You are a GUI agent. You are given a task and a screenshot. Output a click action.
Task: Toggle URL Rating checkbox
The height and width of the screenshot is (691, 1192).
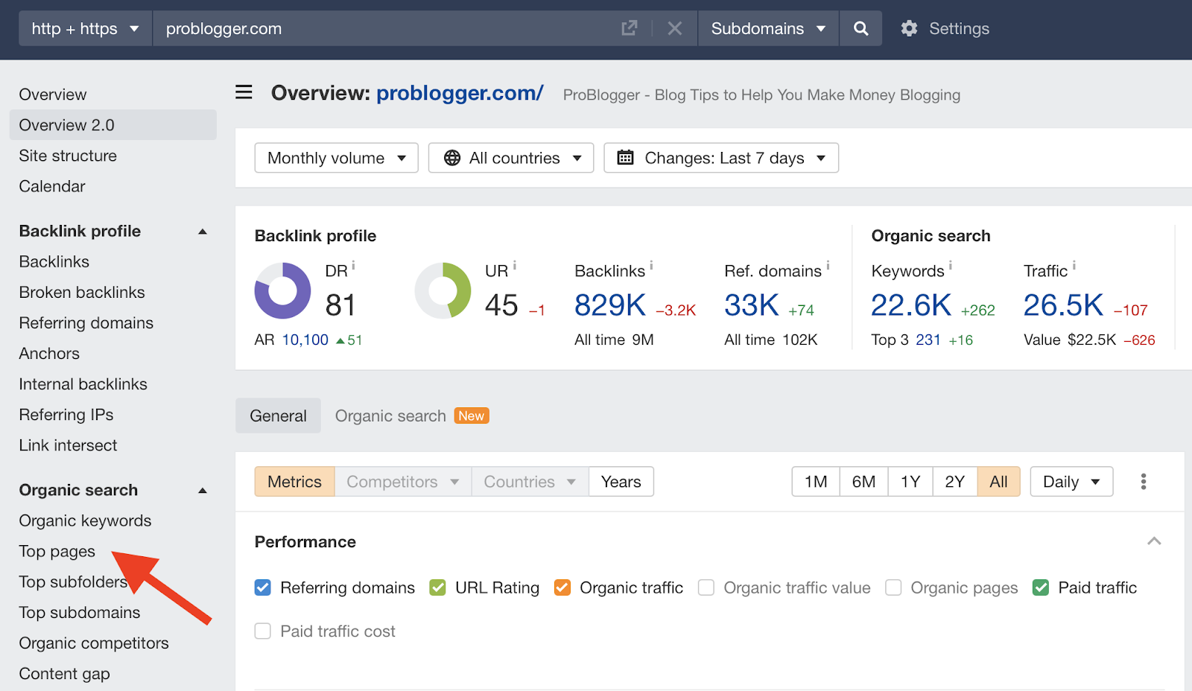point(438,587)
